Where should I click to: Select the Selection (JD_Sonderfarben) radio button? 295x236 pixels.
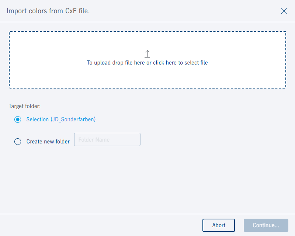tap(18, 119)
